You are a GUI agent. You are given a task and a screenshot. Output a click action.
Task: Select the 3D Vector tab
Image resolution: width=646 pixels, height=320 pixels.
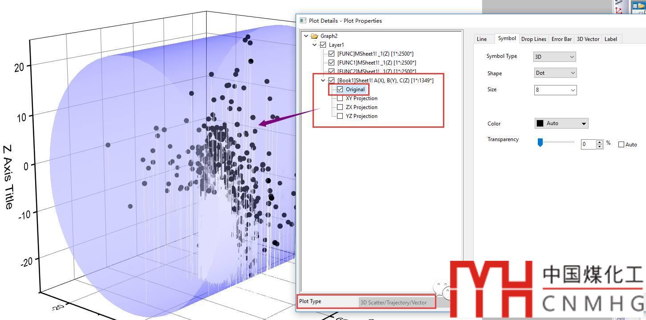coord(588,39)
